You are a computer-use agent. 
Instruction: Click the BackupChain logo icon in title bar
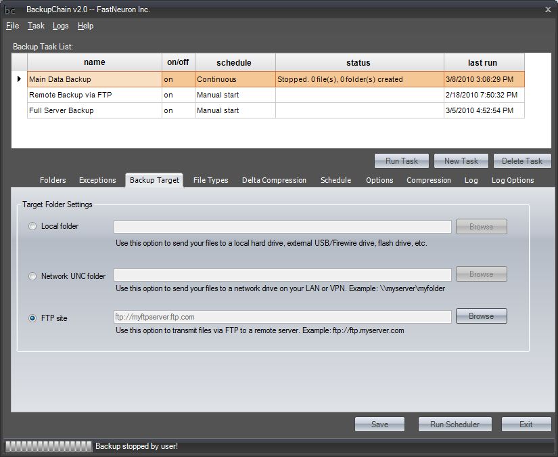point(10,9)
